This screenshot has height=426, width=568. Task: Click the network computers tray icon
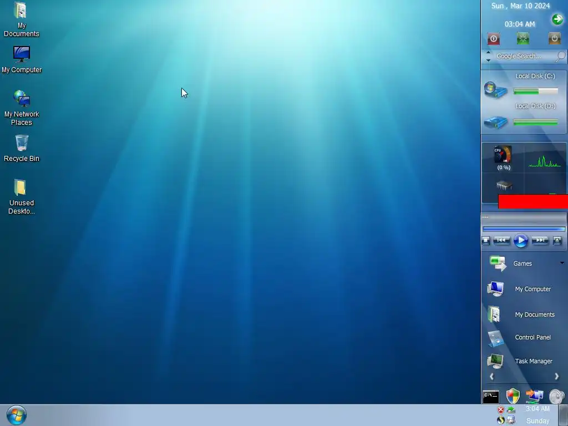(511, 420)
